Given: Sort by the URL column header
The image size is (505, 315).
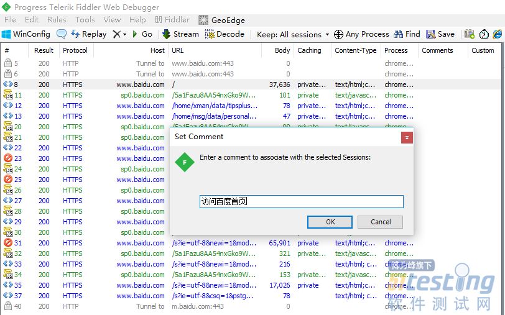Looking at the screenshot, I should click(177, 50).
